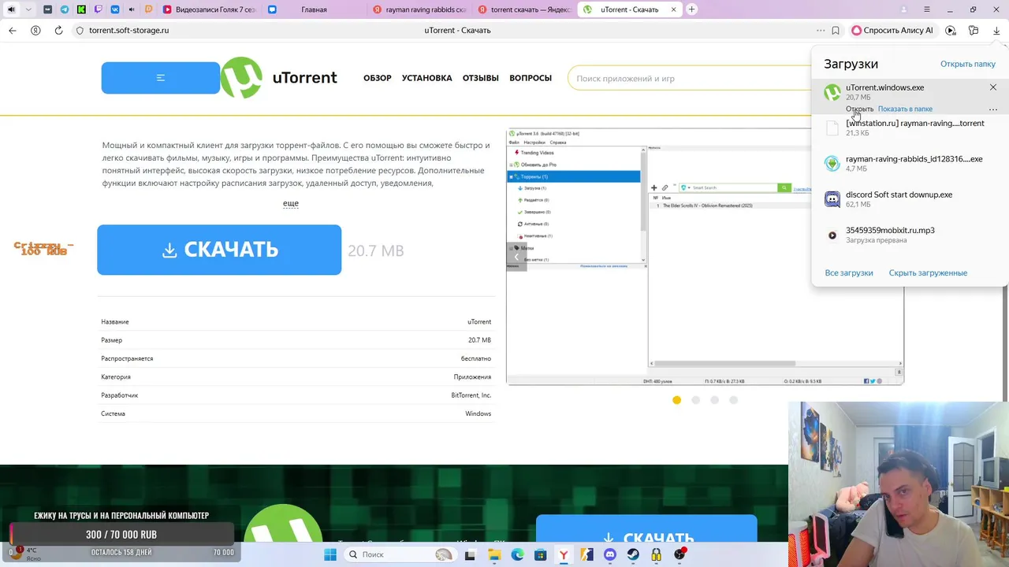Switch to rayman raving rabbids tab
1009x567 pixels.
[x=419, y=9]
